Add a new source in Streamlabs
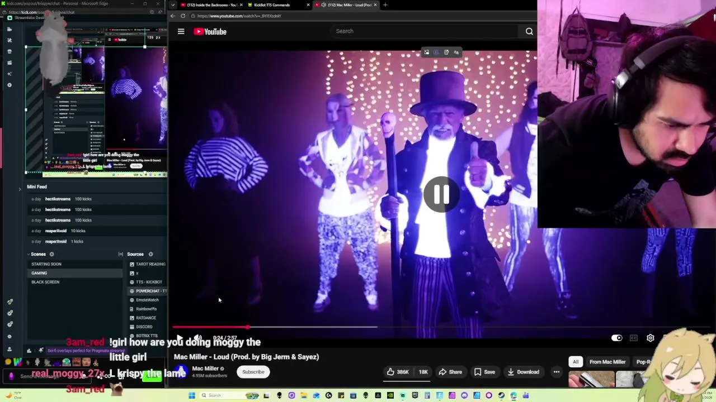 pos(150,254)
